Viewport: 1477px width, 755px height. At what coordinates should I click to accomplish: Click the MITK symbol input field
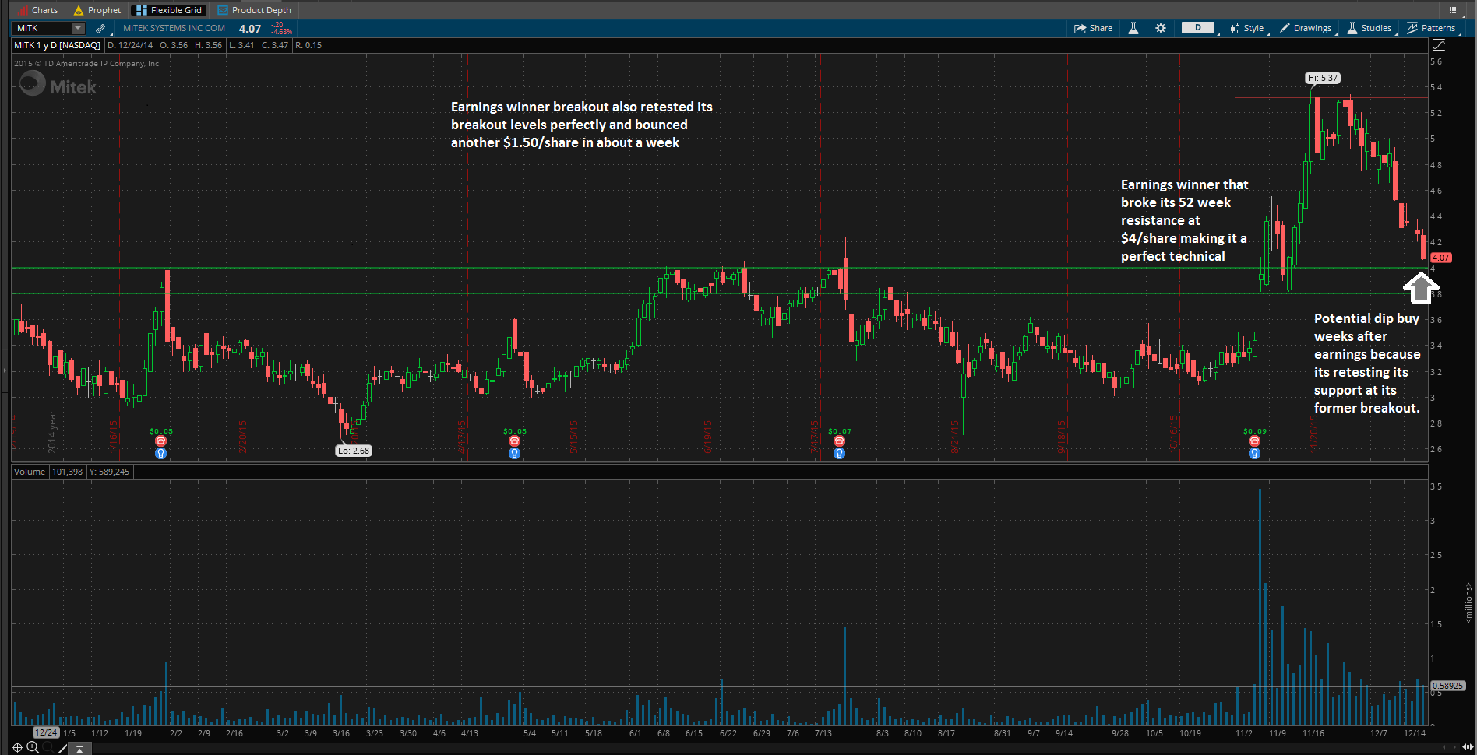click(43, 28)
